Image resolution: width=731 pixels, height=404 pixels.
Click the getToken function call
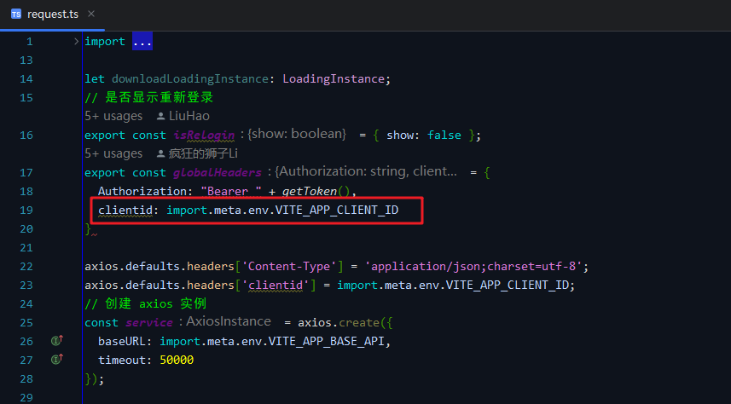point(309,191)
